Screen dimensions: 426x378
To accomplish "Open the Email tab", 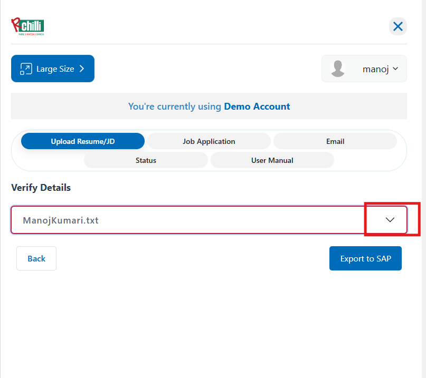I will pyautogui.click(x=335, y=141).
